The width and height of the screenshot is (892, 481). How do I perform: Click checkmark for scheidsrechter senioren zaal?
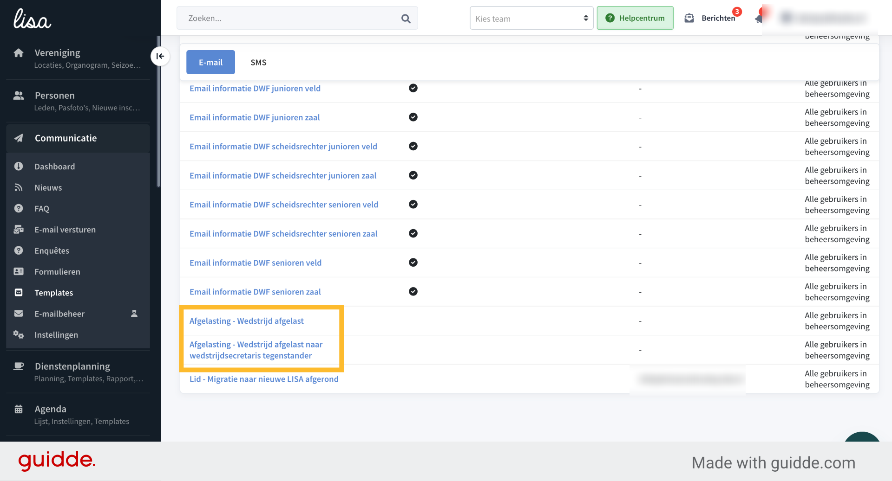click(x=413, y=233)
